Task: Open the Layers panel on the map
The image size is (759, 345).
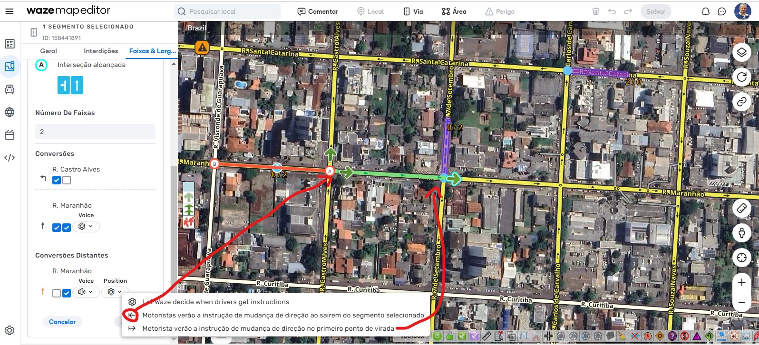Action: click(741, 52)
